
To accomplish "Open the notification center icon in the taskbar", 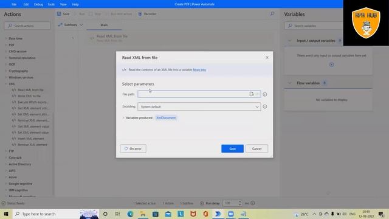I will pyautogui.click(x=381, y=214).
